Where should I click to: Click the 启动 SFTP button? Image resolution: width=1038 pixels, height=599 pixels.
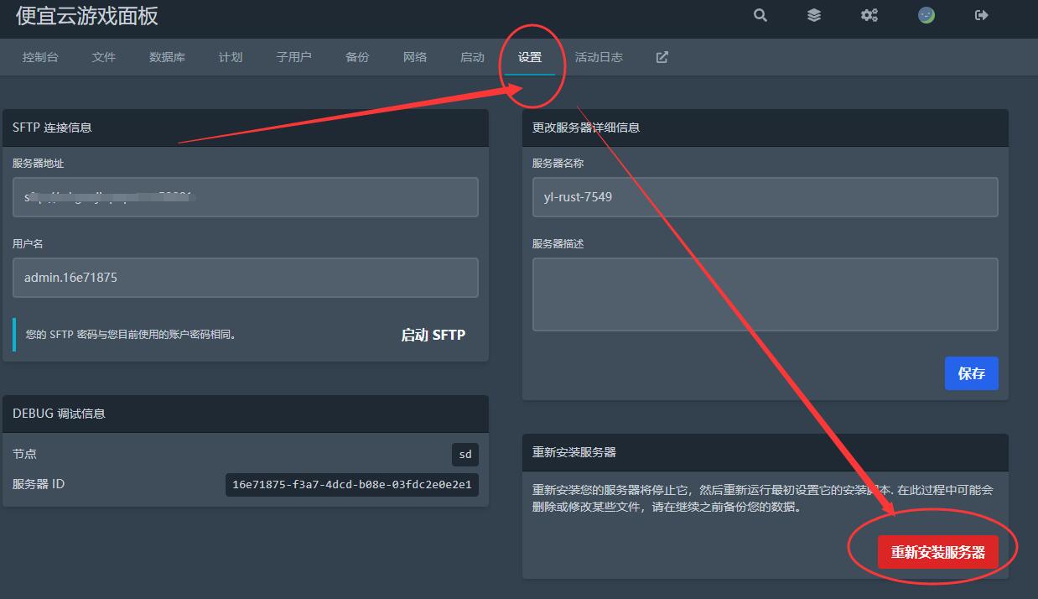tap(433, 335)
